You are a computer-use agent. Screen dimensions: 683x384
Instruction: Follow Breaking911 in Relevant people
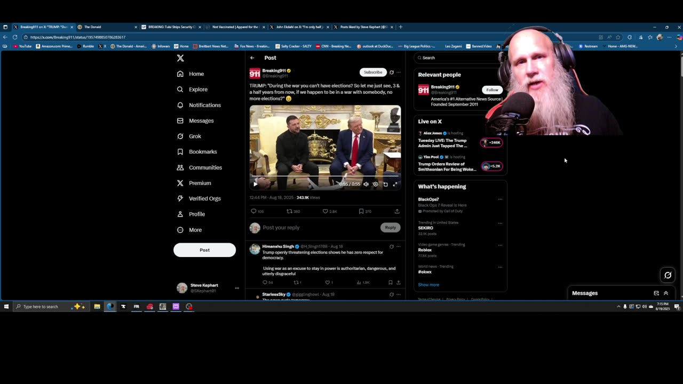point(492,90)
